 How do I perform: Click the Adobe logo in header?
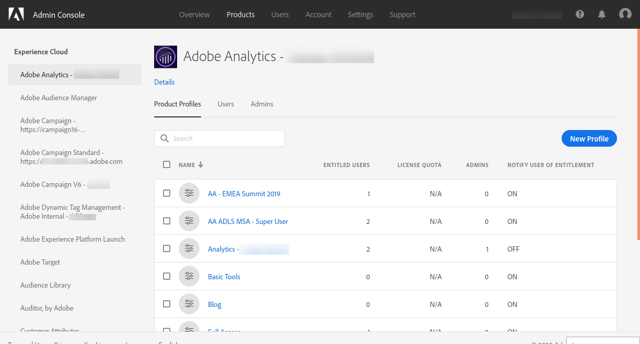16,14
